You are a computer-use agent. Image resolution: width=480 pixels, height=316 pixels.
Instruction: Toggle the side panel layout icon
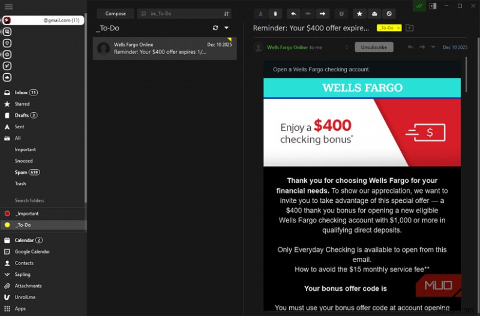[x=433, y=6]
